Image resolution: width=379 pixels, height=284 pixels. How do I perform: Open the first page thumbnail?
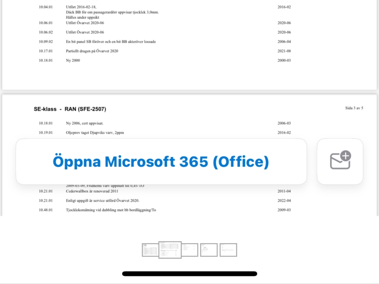click(x=150, y=250)
